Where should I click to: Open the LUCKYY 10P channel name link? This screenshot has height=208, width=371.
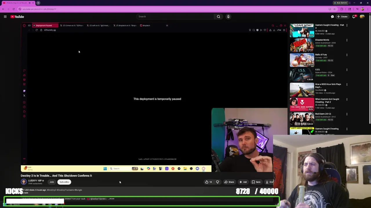pos(35,181)
